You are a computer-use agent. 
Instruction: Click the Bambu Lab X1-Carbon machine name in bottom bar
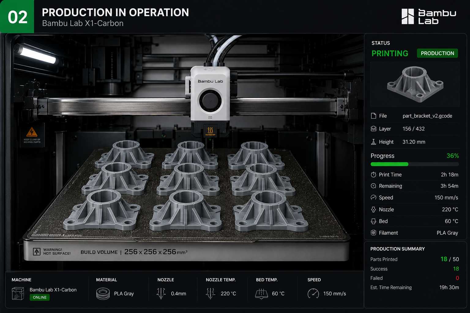pos(53,290)
